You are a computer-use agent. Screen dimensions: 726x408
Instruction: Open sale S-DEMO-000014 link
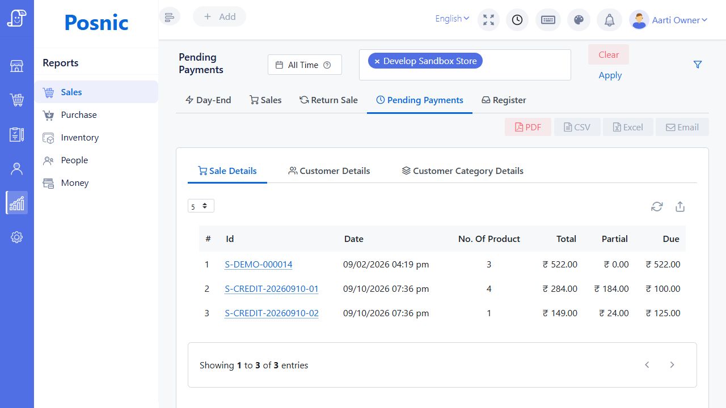pyautogui.click(x=259, y=264)
